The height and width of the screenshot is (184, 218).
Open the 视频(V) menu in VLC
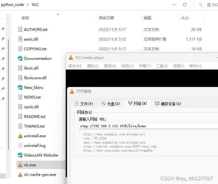point(127,66)
